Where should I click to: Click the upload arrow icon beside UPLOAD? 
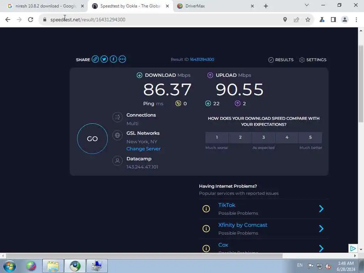point(210,75)
